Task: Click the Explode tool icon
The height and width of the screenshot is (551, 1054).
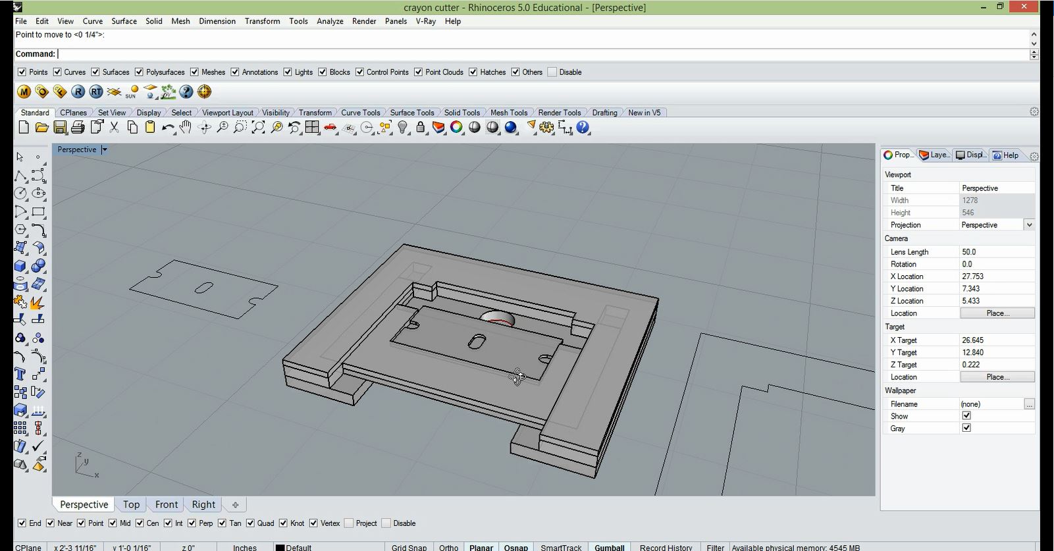Action: 38,302
